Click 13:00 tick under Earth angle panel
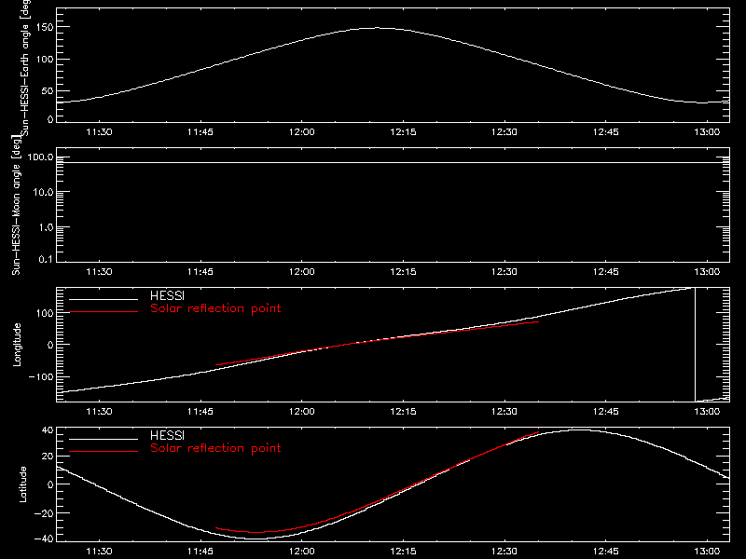 tap(707, 132)
